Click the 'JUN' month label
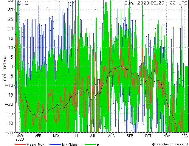 click(75, 136)
